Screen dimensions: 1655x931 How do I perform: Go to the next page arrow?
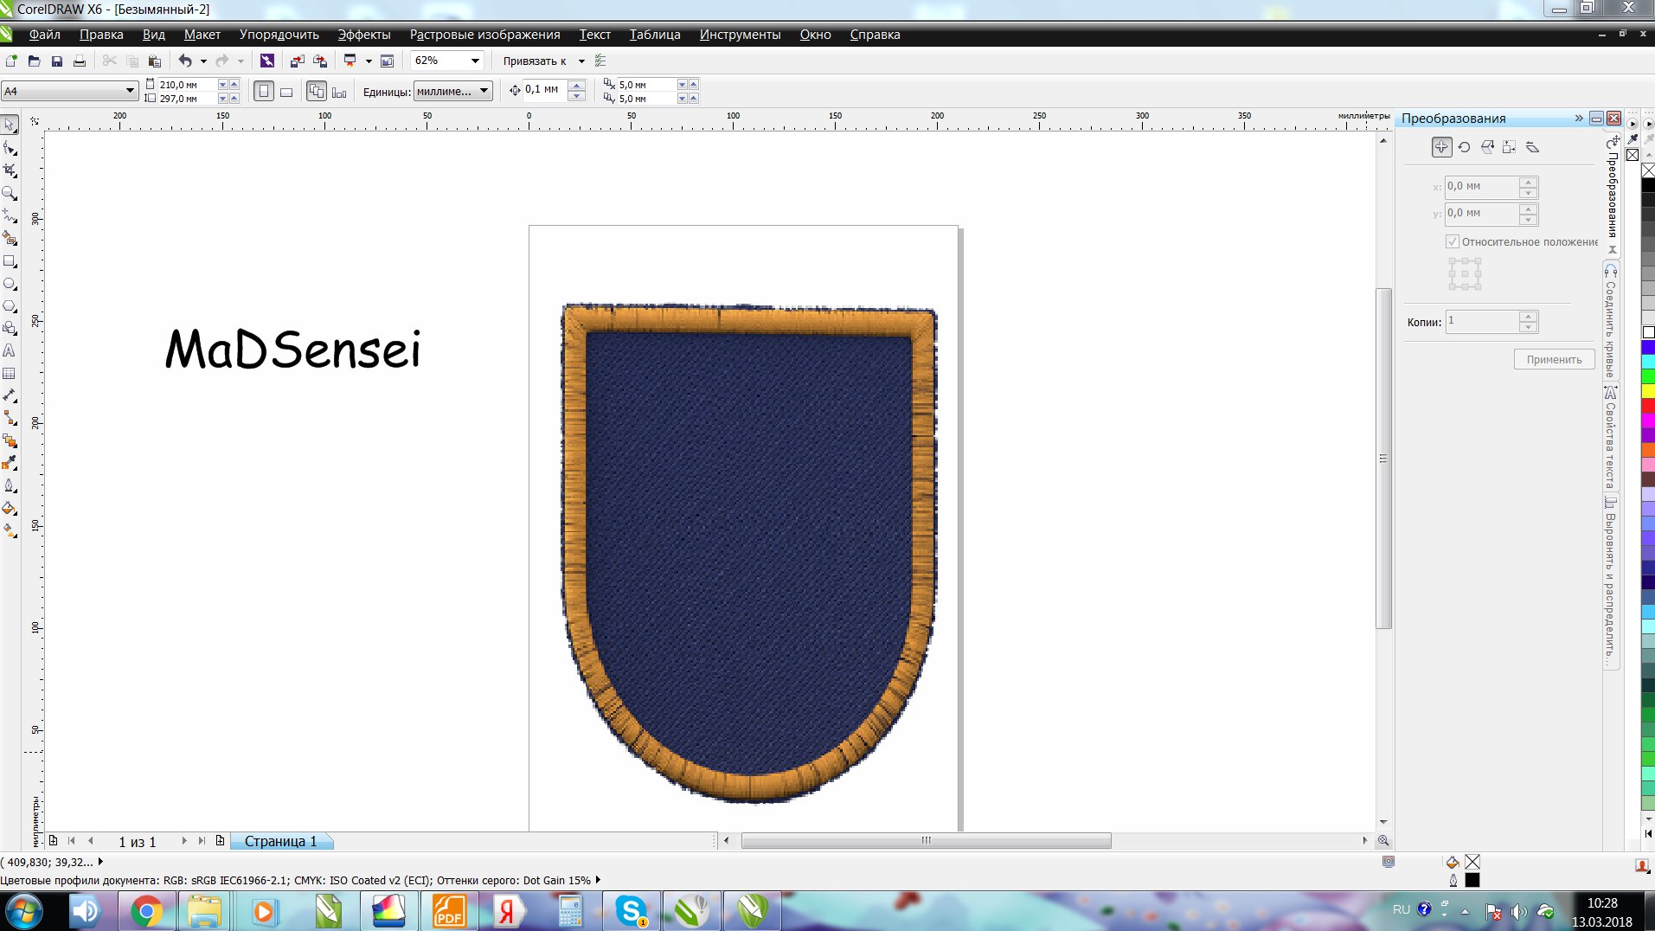pos(184,841)
